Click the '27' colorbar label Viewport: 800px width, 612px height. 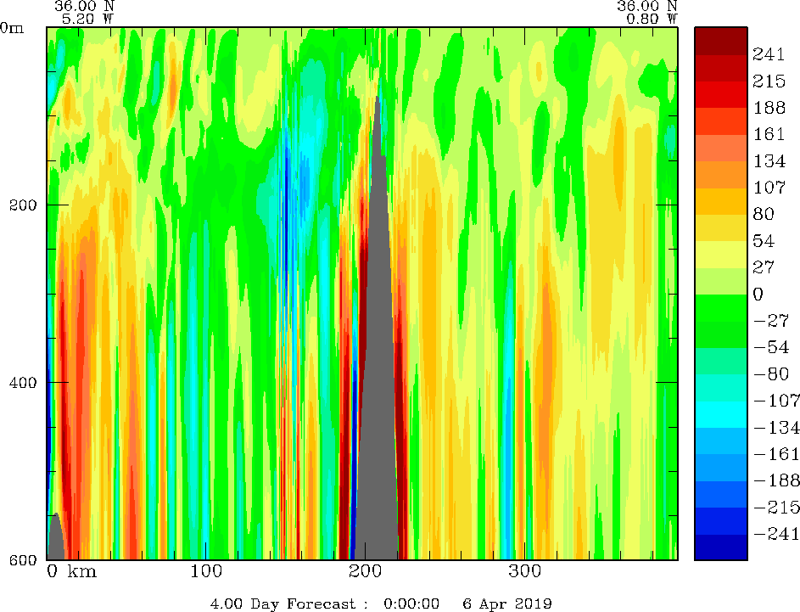pyautogui.click(x=764, y=267)
